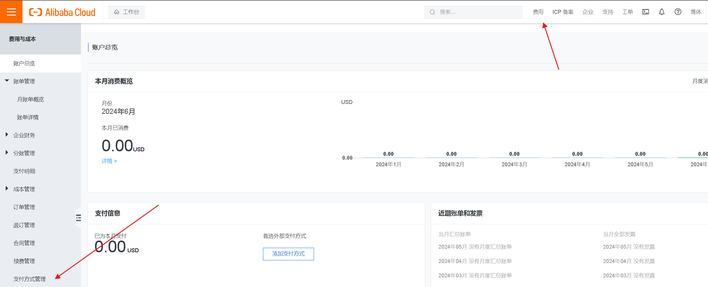This screenshot has height=287, width=708.
Task: Click the search magnifier icon
Action: point(432,12)
